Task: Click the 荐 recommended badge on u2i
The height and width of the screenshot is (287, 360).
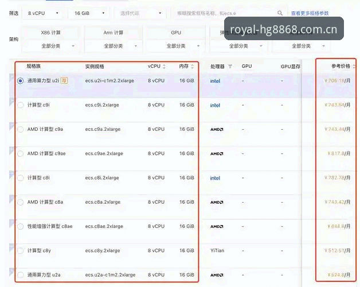Action: 64,80
